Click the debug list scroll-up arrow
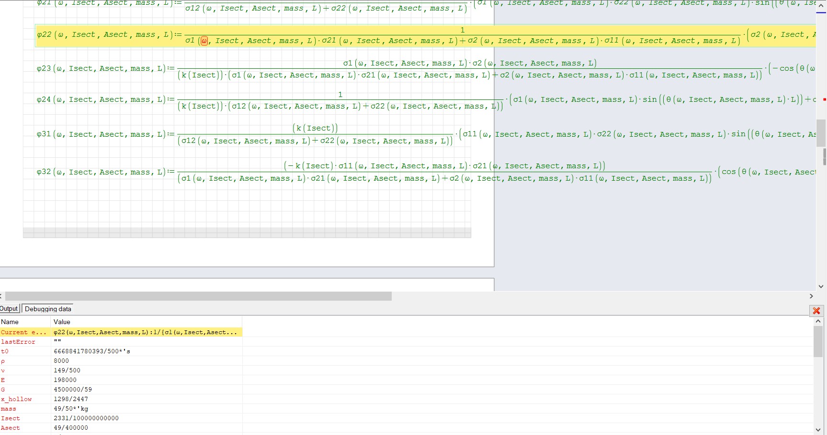Viewport: 827px width, 435px height. tap(818, 321)
